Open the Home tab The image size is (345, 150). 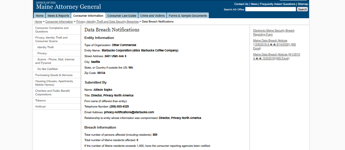40,16
